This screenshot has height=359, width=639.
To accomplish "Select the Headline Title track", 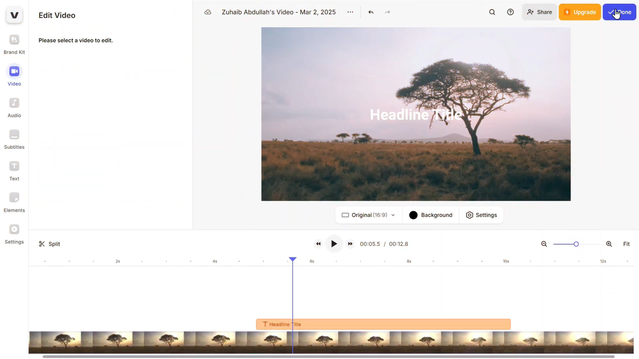I will tap(383, 324).
